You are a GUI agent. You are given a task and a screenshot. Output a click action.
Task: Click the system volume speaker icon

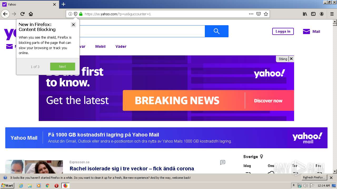click(x=305, y=186)
